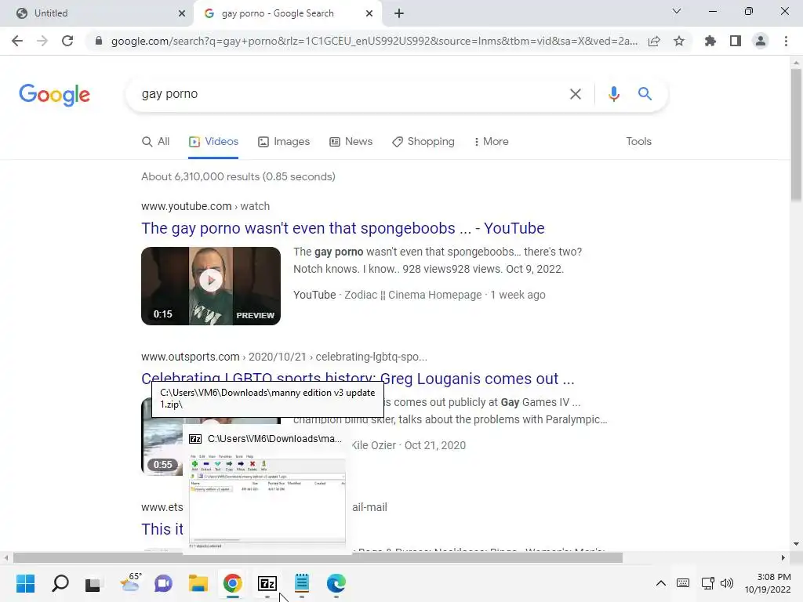Expand the tab search chevron
The image size is (803, 602).
677,11
